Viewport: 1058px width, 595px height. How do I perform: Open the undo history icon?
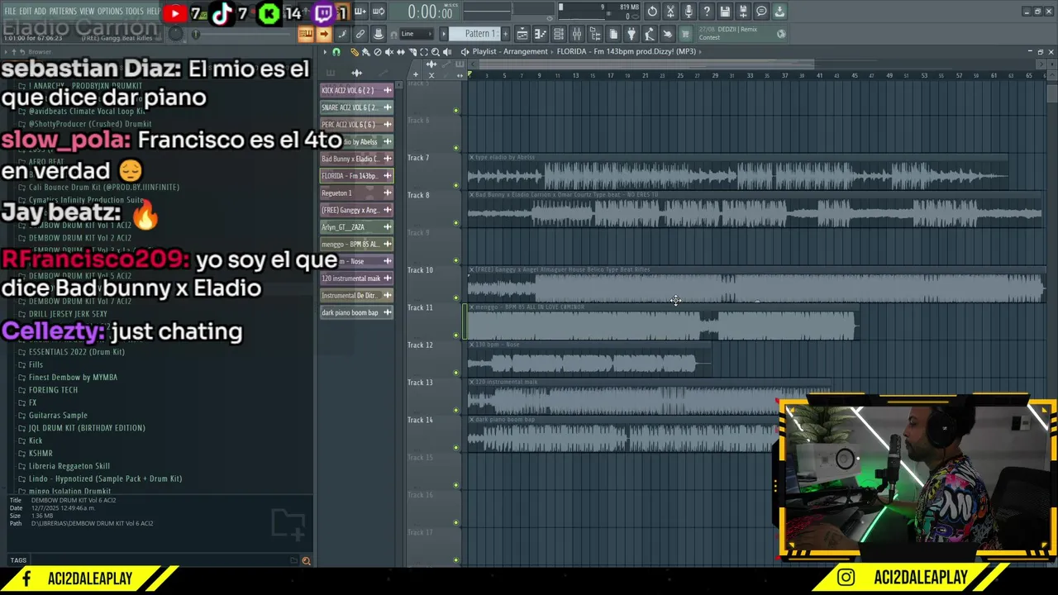point(652,12)
